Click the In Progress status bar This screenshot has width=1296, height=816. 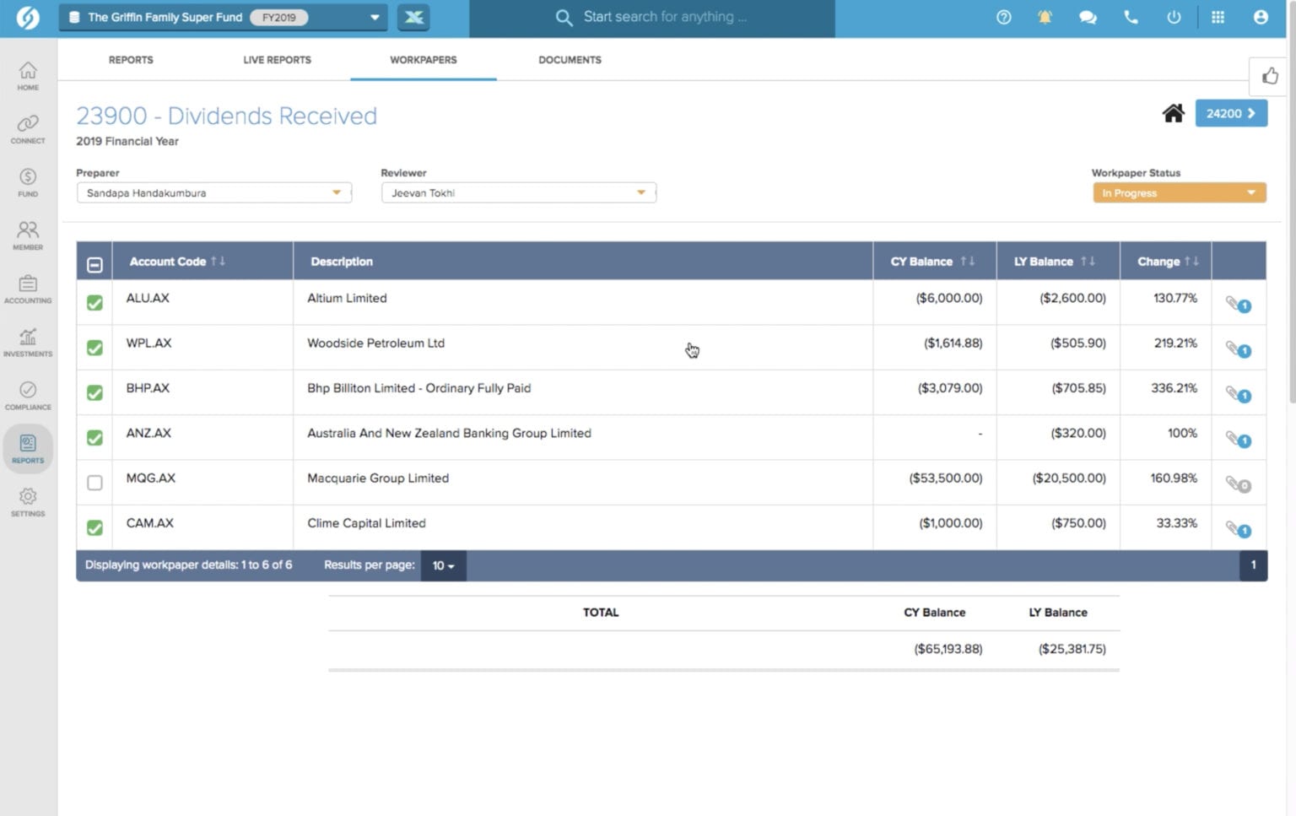pos(1179,192)
